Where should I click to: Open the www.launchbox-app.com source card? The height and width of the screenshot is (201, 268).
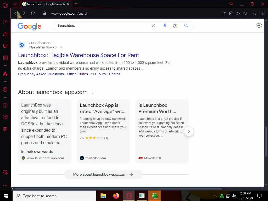(45, 131)
